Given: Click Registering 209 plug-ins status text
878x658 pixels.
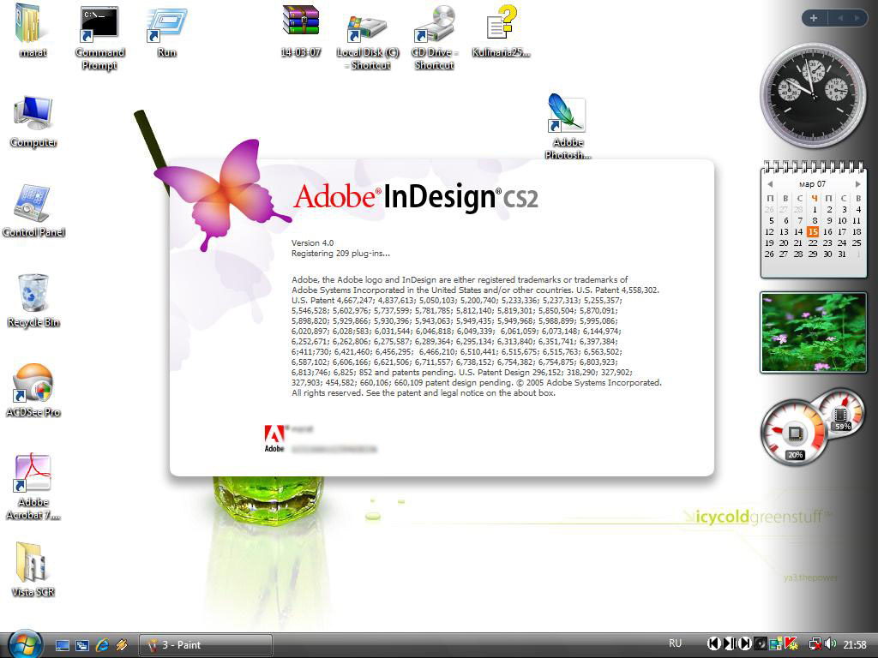Looking at the screenshot, I should pos(340,254).
